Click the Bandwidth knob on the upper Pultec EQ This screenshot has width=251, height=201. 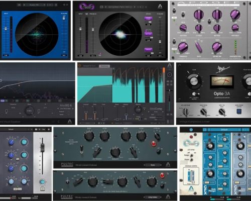point(115,152)
